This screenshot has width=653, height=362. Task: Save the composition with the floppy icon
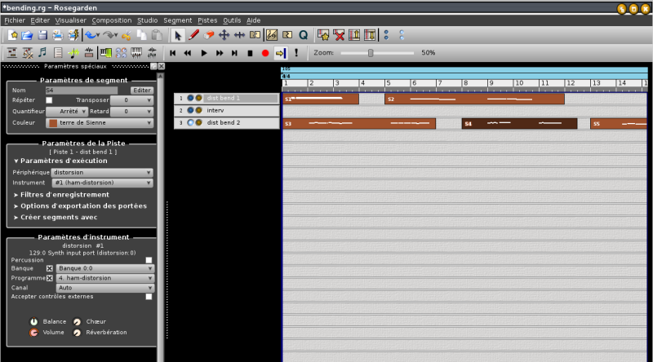pos(42,35)
